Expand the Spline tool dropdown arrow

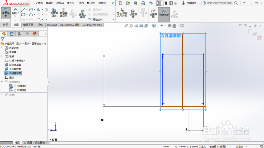[43, 9]
